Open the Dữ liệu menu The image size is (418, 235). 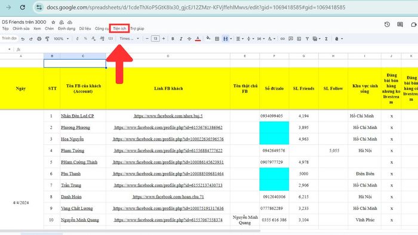(x=85, y=29)
